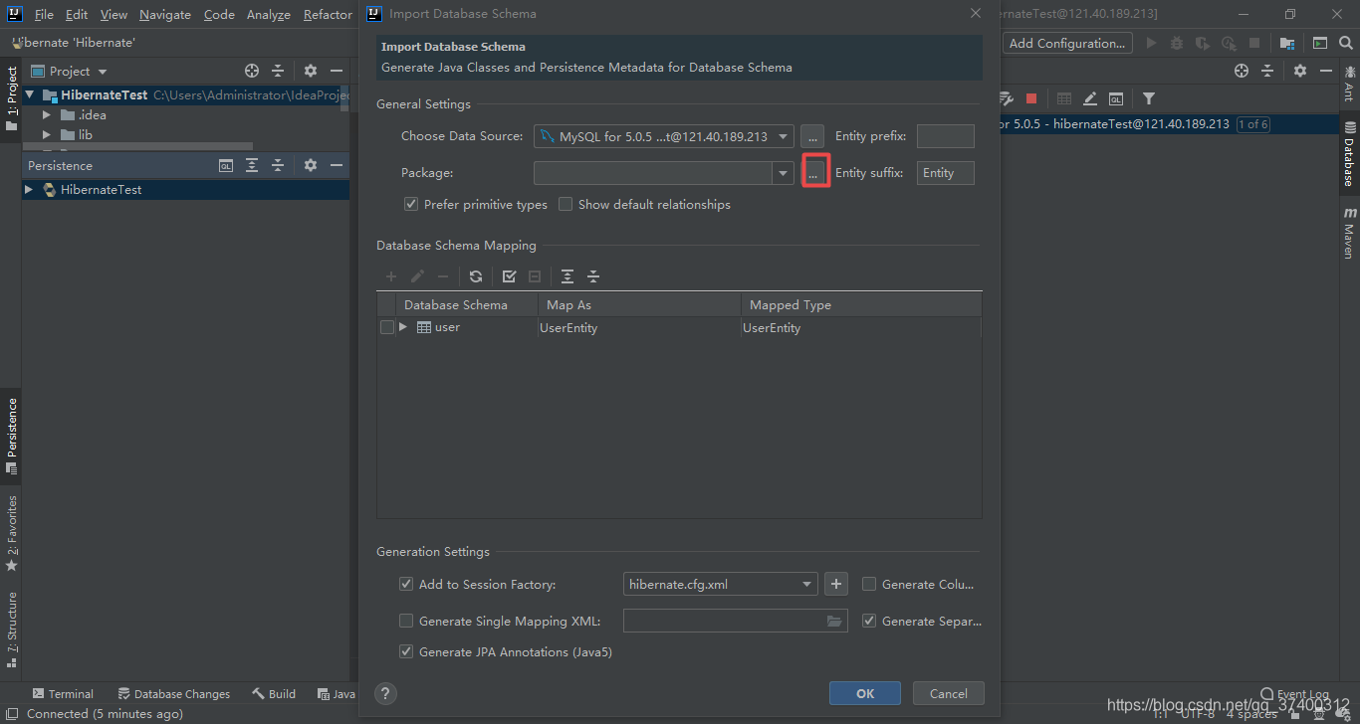Viewport: 1360px width, 724px height.
Task: Click edit pencil icon in Database toolbar
Action: 1090,98
